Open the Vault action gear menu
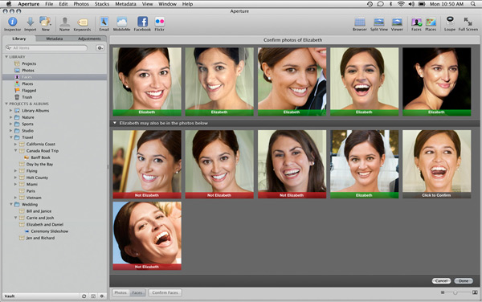Viewport: 482px width, 302px height. [102, 296]
